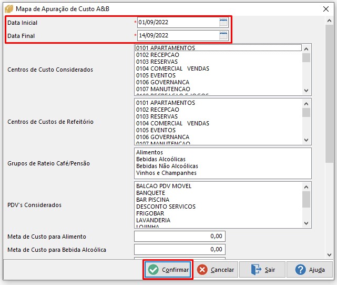
Task: Close the Mapa de Apuração window
Action: click(x=326, y=9)
